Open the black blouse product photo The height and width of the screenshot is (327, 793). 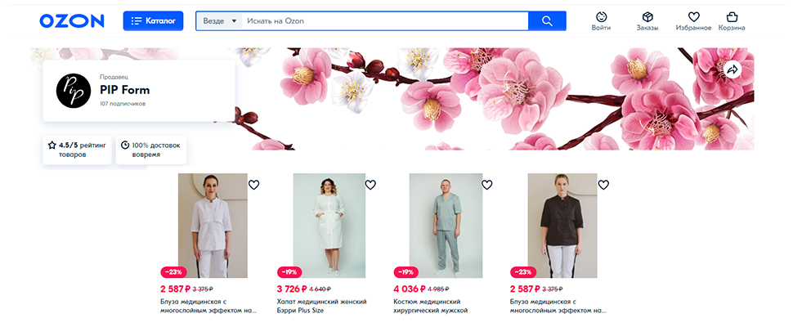(x=562, y=226)
